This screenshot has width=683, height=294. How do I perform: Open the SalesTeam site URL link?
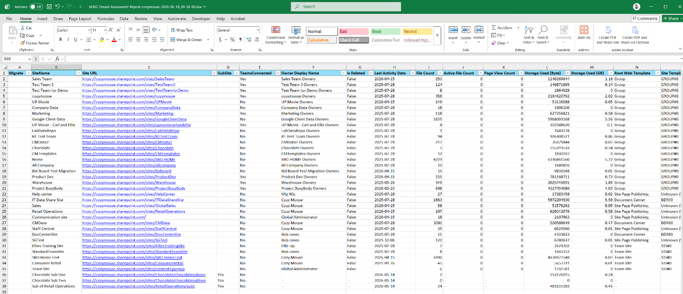click(128, 79)
